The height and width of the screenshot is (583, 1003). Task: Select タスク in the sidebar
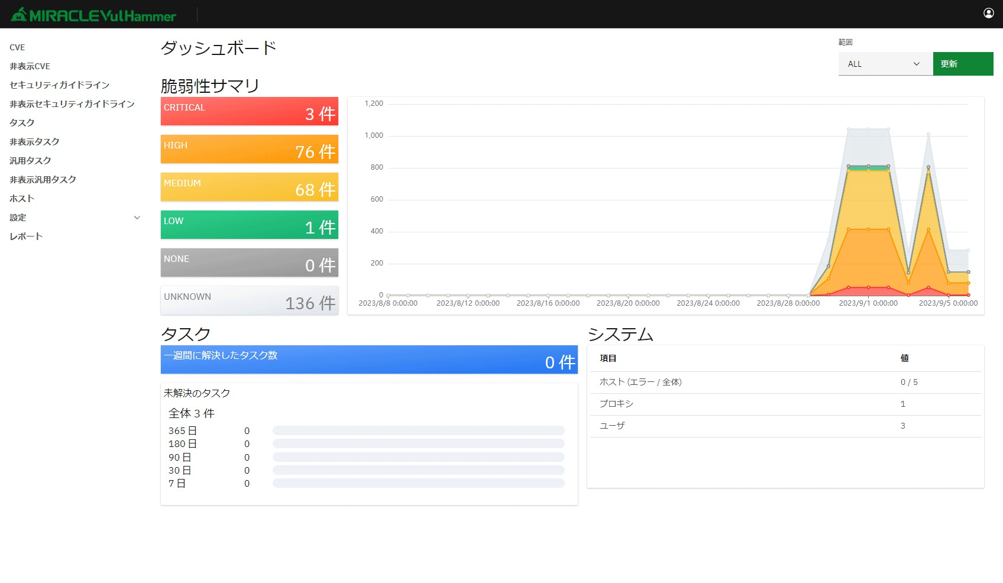coord(22,123)
